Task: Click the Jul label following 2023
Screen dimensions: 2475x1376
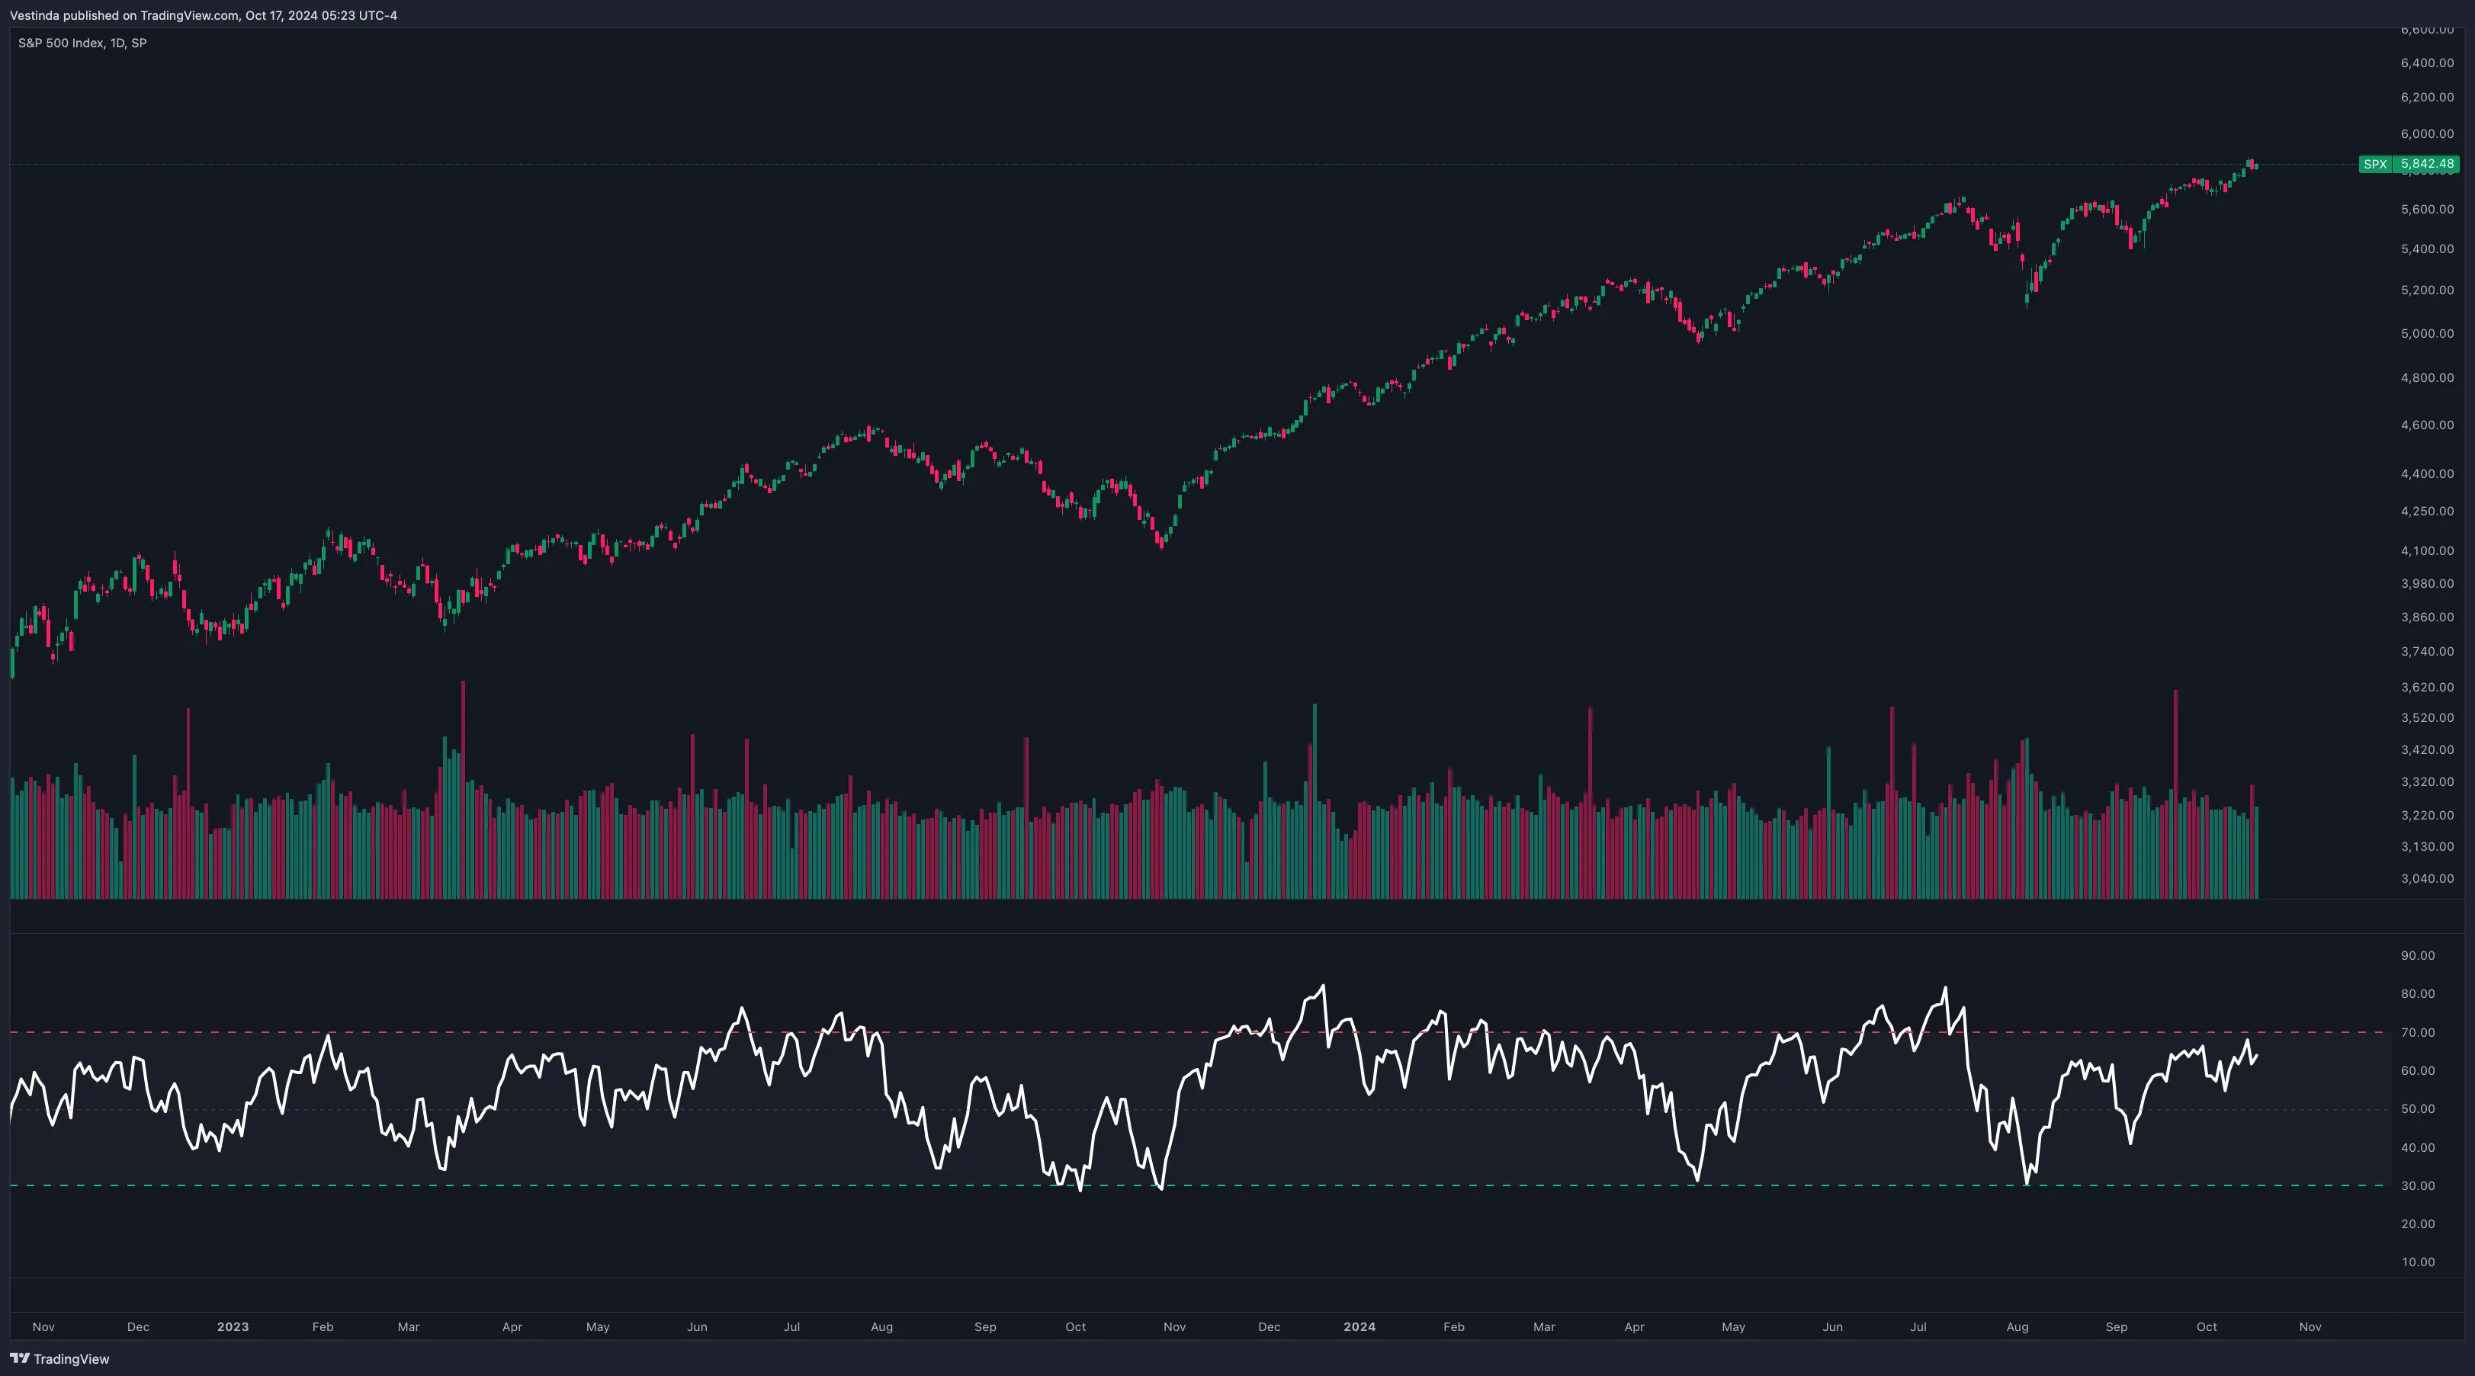Action: click(791, 1327)
